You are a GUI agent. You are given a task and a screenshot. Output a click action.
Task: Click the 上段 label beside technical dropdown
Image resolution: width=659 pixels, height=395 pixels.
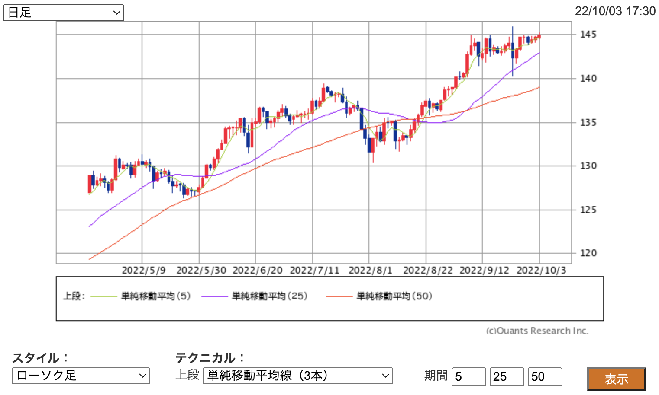pyautogui.click(x=187, y=374)
